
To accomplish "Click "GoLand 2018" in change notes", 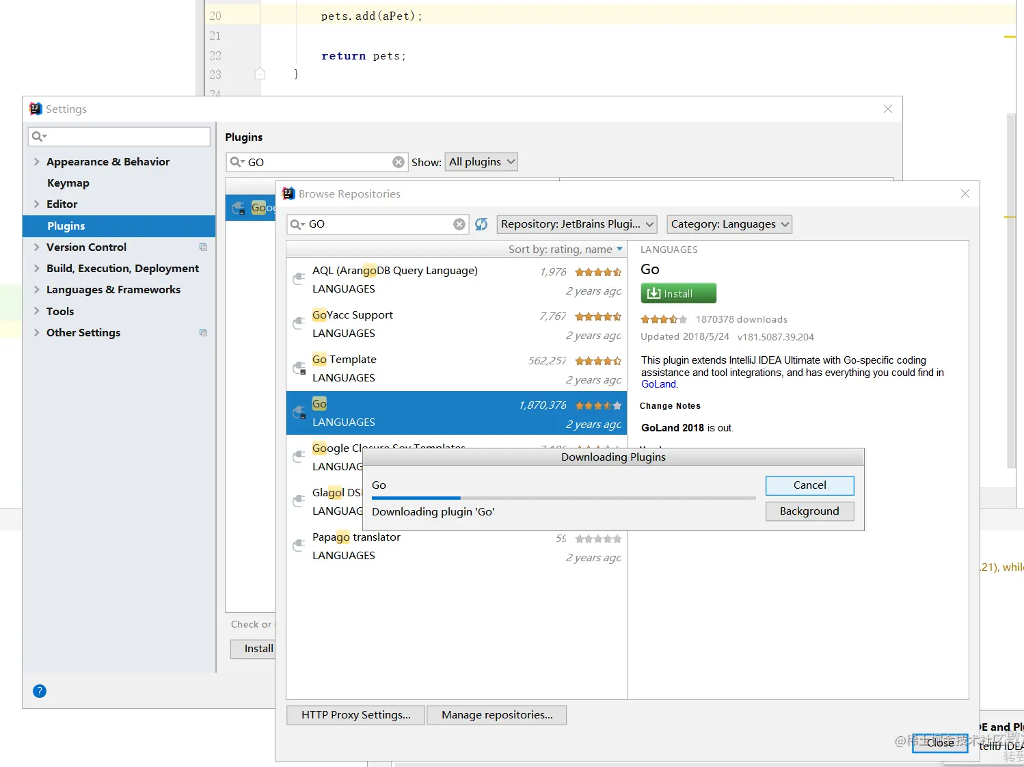I will 673,428.
